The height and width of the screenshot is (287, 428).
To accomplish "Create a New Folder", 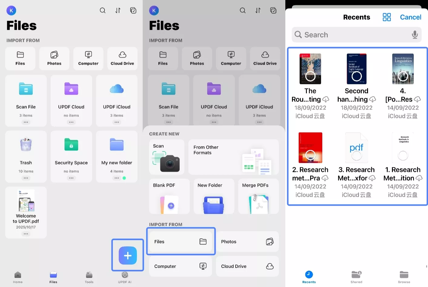I will (x=214, y=196).
